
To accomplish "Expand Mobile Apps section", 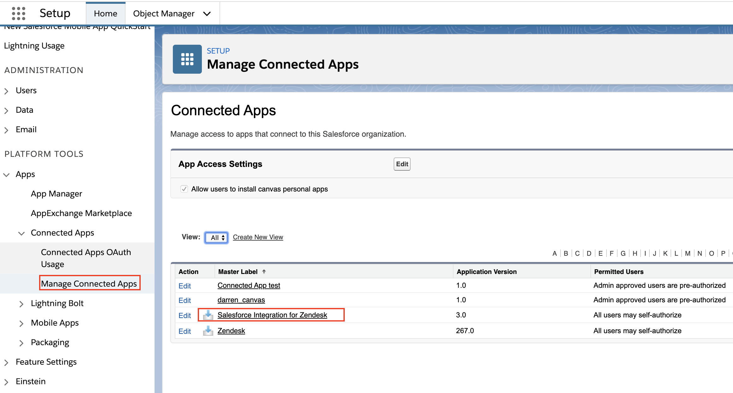I will coord(21,323).
